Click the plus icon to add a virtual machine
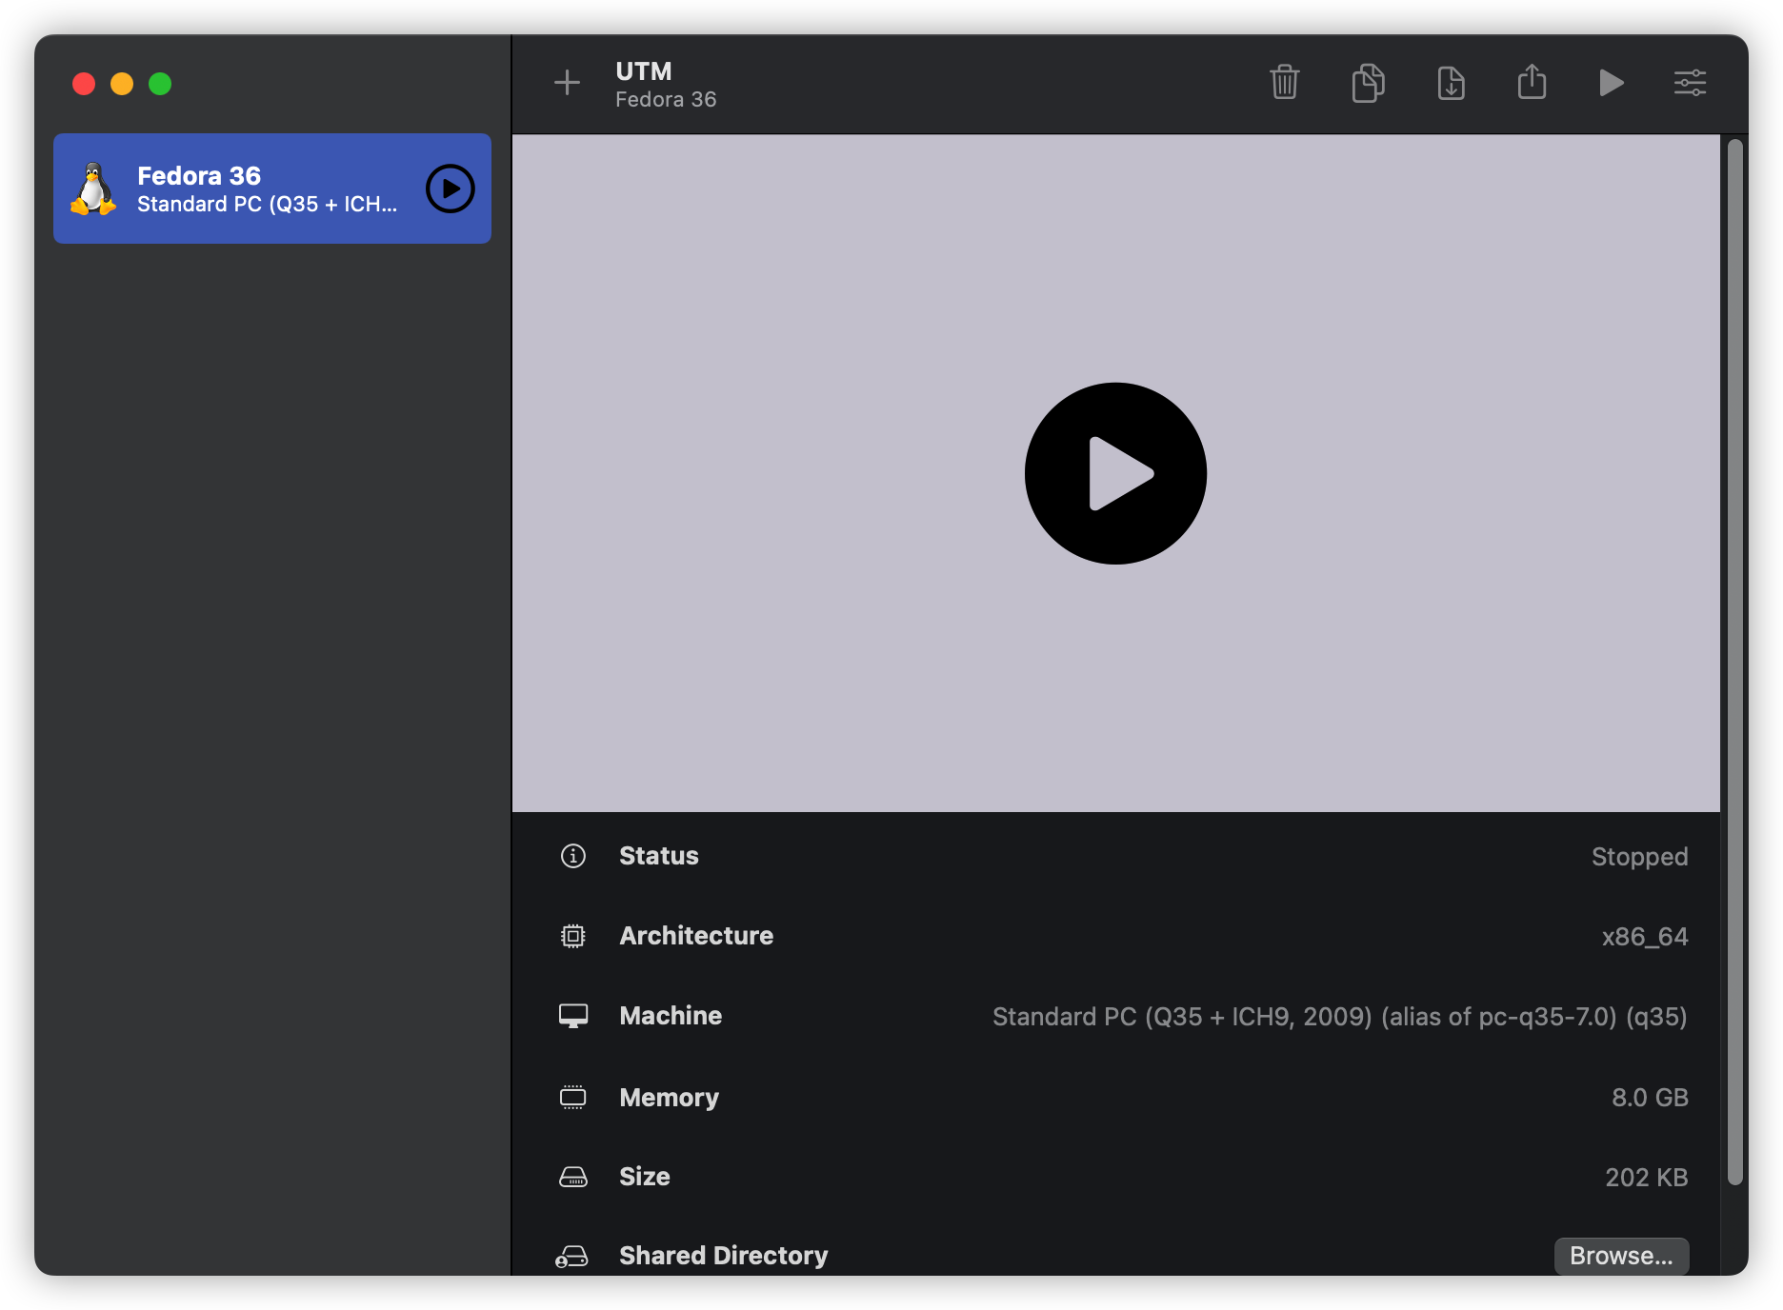This screenshot has height=1310, width=1783. pos(567,83)
